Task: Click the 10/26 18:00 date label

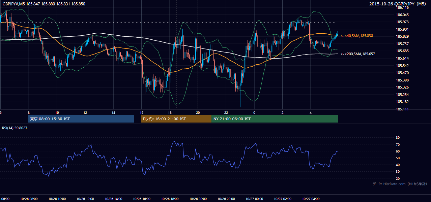Action: (x=169, y=199)
